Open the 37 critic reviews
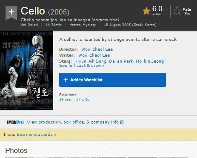 83,99
